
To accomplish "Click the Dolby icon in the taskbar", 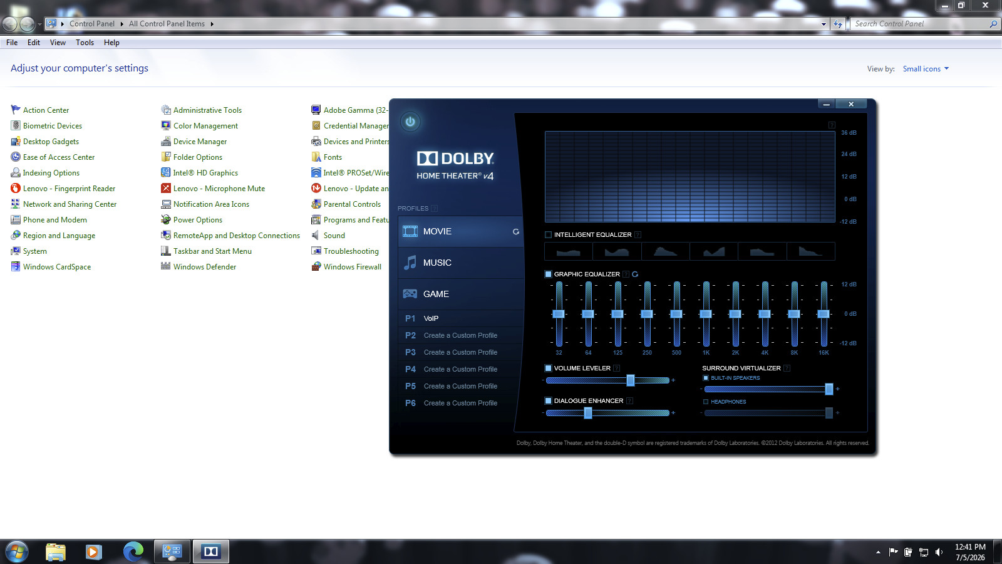I will [211, 551].
